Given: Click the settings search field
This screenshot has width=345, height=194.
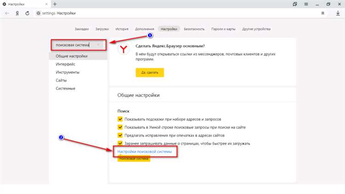Looking at the screenshot, I should coord(79,45).
